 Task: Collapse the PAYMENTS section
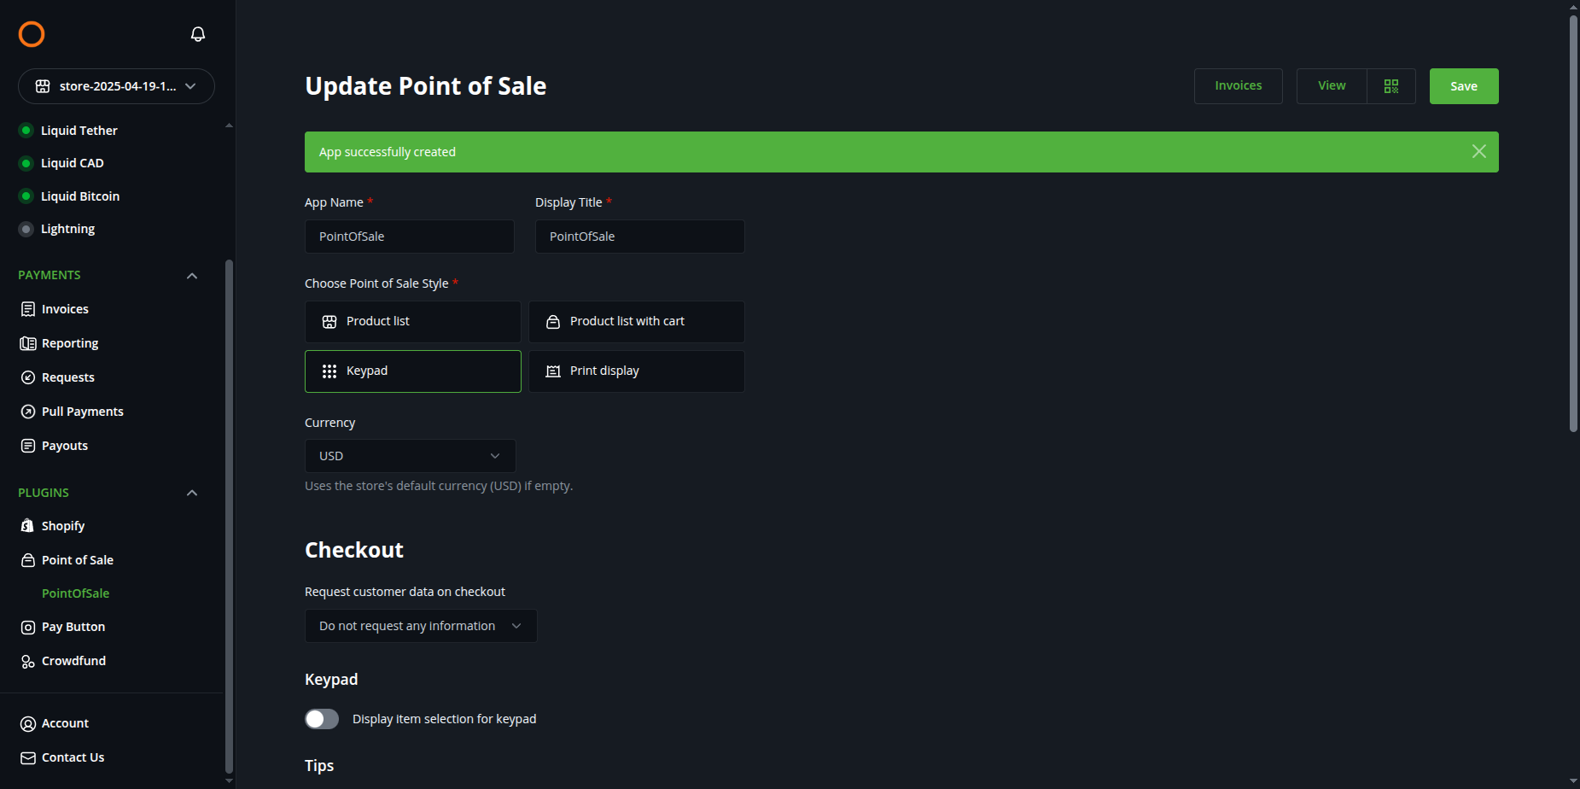192,276
